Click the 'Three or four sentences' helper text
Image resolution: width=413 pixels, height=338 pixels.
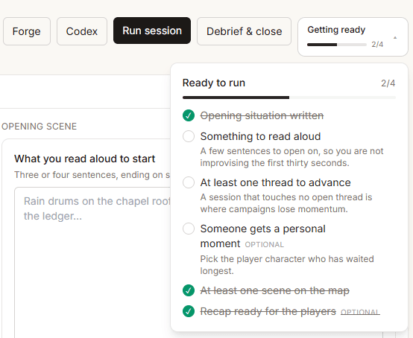(x=92, y=175)
